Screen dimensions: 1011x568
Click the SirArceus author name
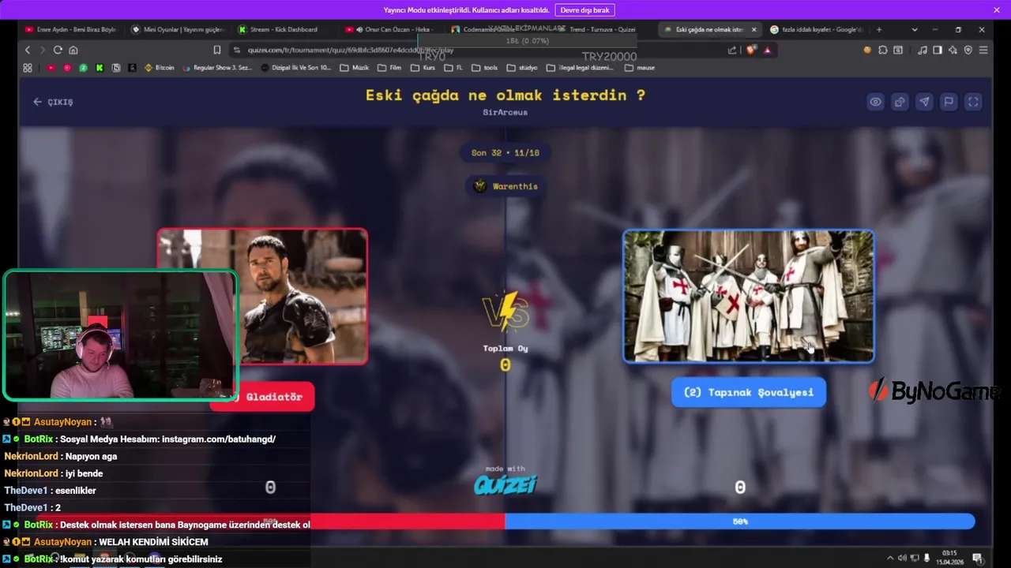[505, 113]
